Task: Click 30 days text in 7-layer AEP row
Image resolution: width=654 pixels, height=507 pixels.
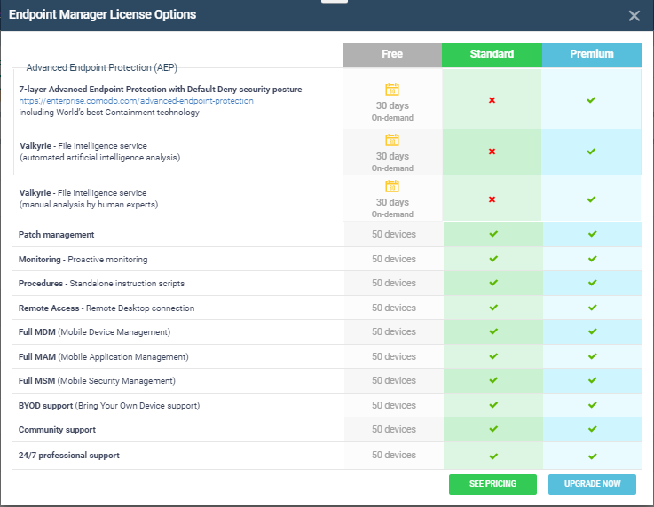Action: pos(392,105)
